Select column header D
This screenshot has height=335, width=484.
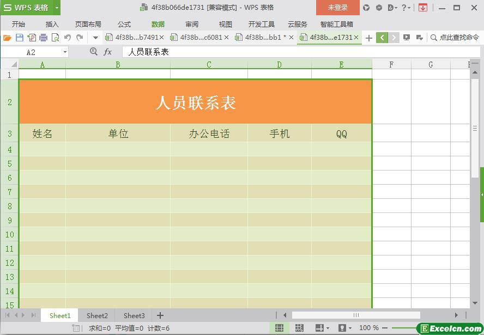pos(279,64)
